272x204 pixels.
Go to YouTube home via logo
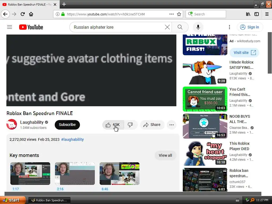[x=31, y=27]
